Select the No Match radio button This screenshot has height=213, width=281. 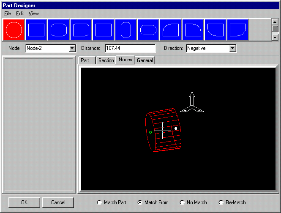coord(183,202)
